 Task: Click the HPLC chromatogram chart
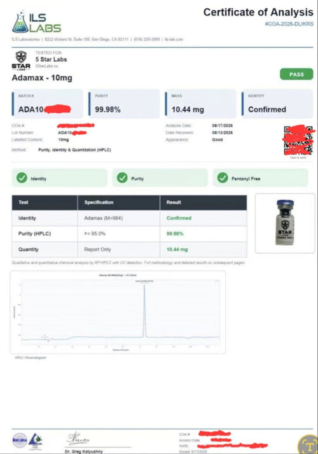[118, 312]
